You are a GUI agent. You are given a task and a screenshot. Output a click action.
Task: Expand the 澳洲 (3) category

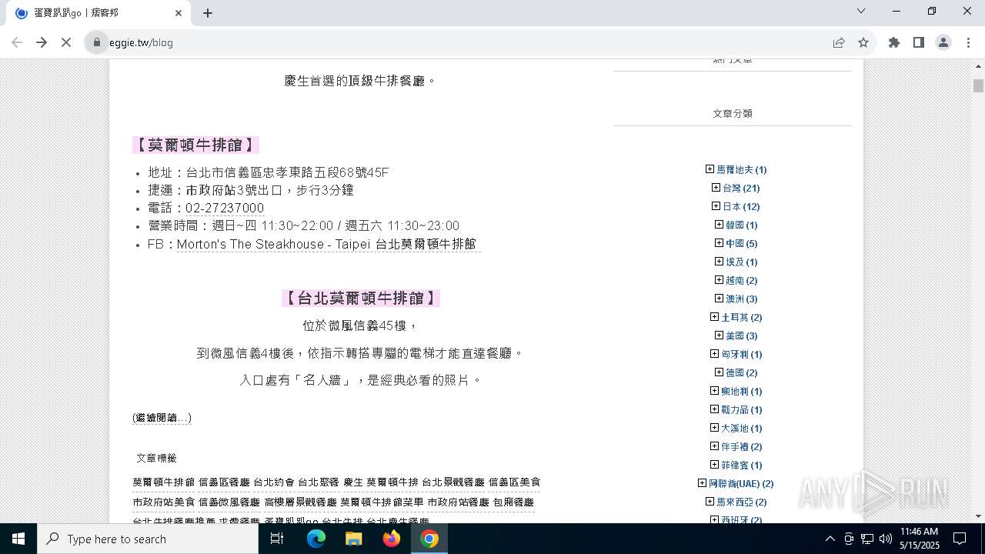pyautogui.click(x=719, y=299)
